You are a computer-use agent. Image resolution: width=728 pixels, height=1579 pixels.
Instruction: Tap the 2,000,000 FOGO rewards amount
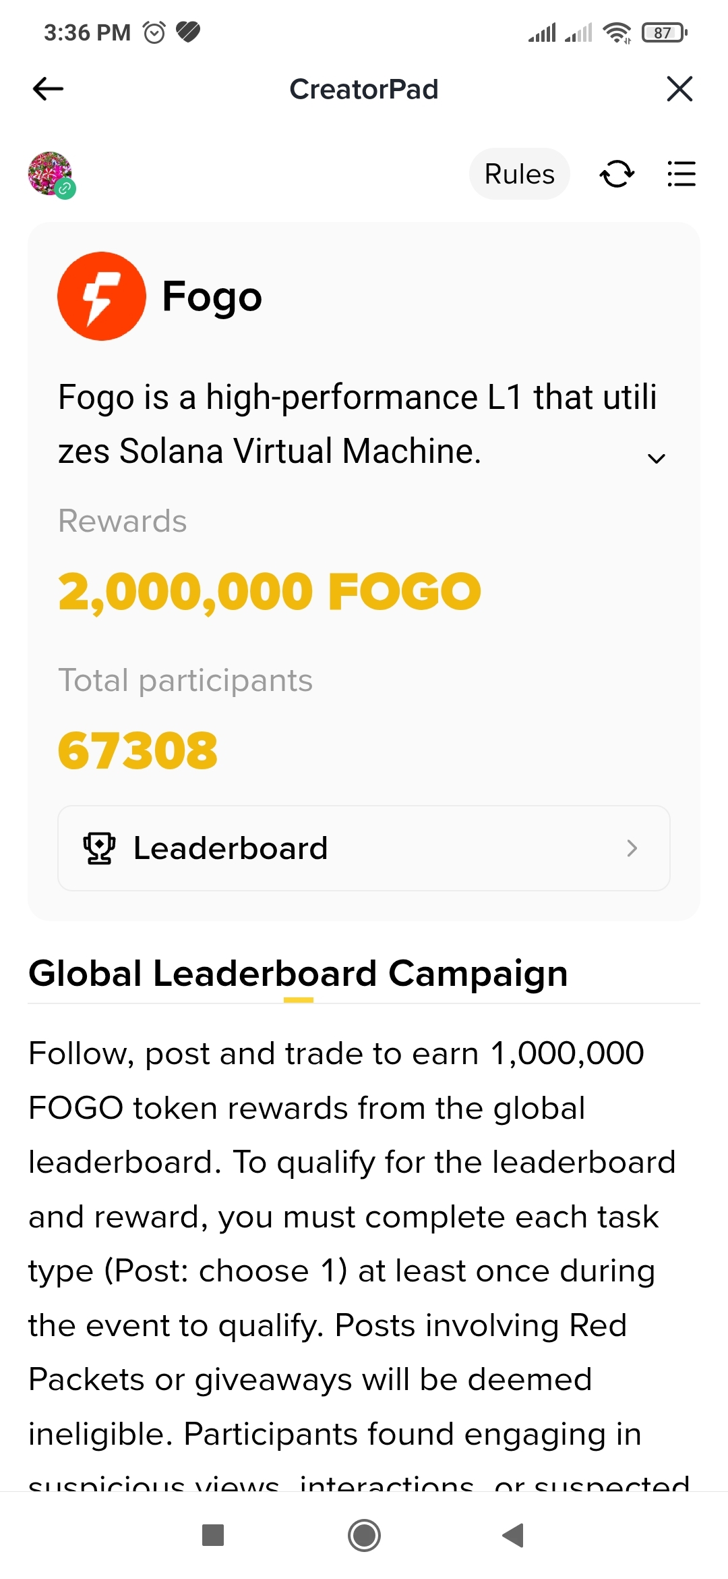[270, 591]
